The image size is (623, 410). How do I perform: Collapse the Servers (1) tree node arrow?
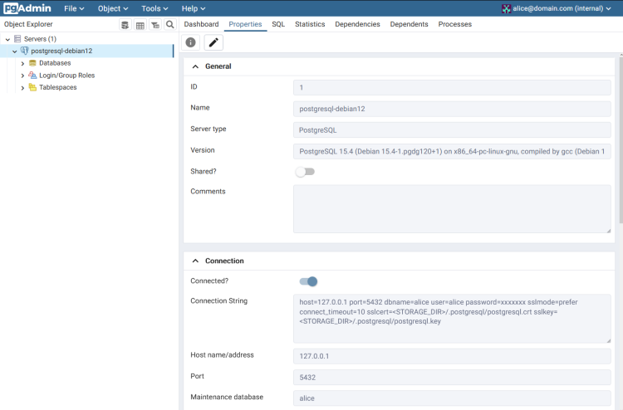[7, 39]
